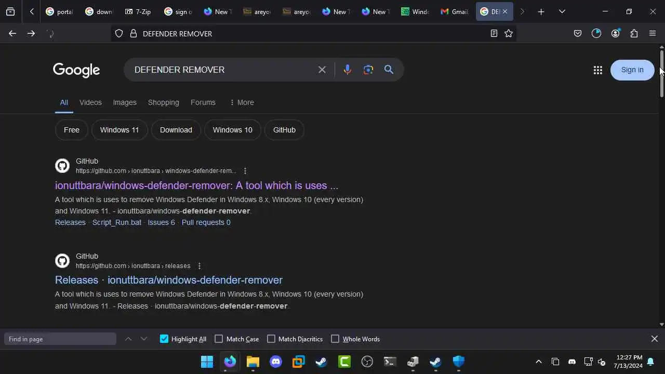665x374 pixels.
Task: Filter results by GitHub chip
Action: [284, 130]
